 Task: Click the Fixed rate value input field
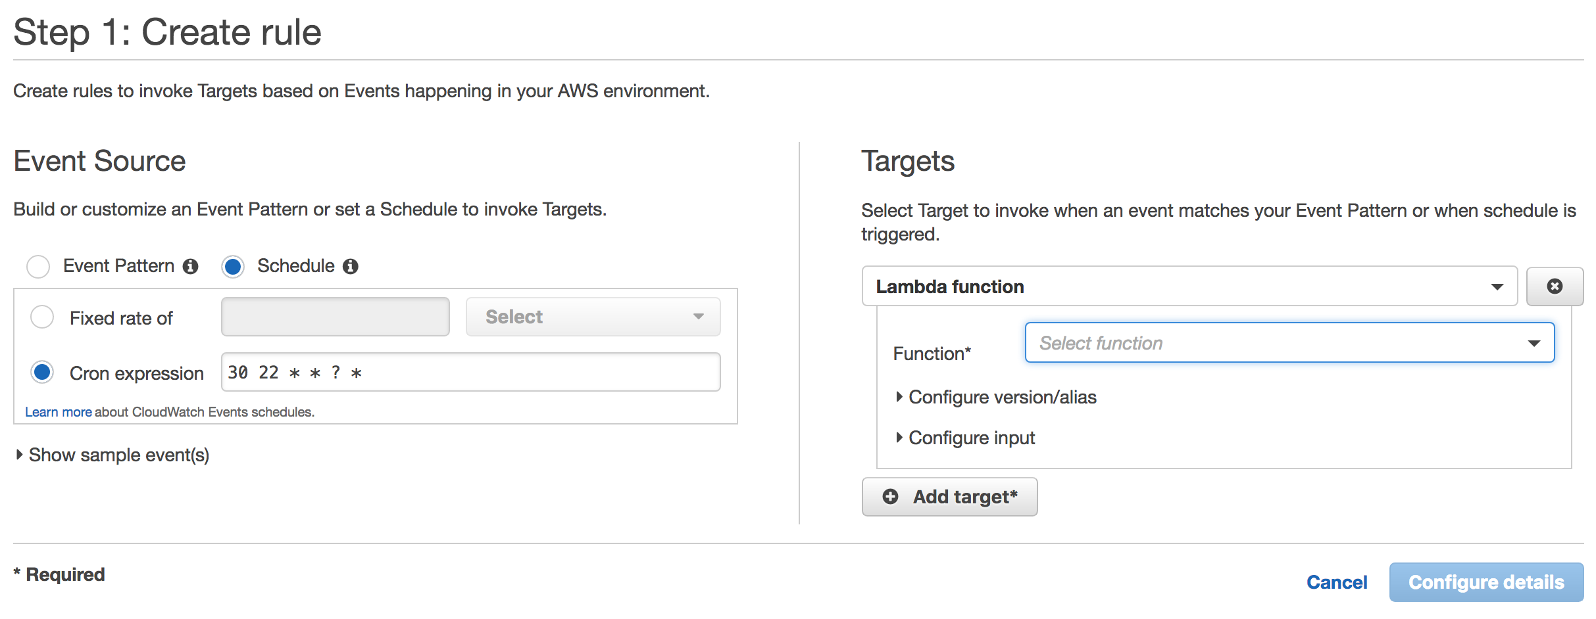click(335, 317)
